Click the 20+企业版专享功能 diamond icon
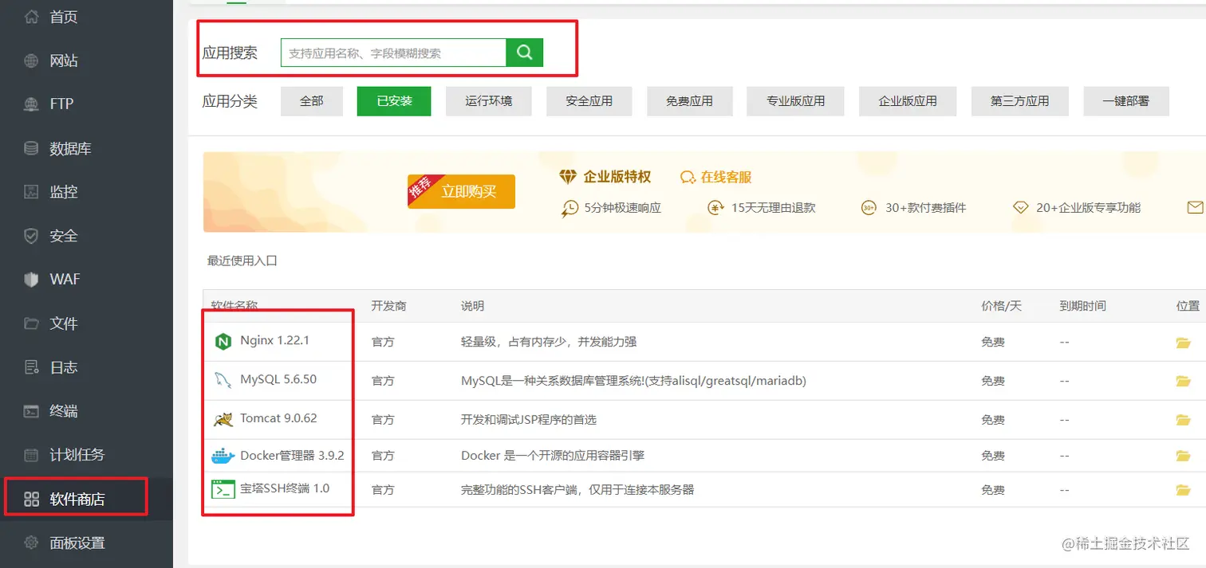1206x568 pixels. pos(1020,208)
